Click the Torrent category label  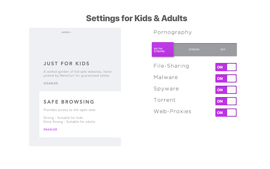(165, 100)
